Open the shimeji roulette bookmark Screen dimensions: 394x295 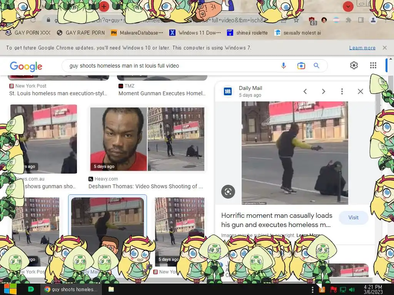pyautogui.click(x=247, y=33)
